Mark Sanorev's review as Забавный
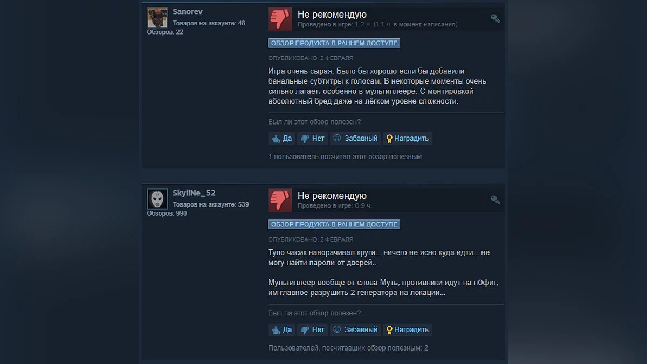The width and height of the screenshot is (647, 364). click(355, 139)
